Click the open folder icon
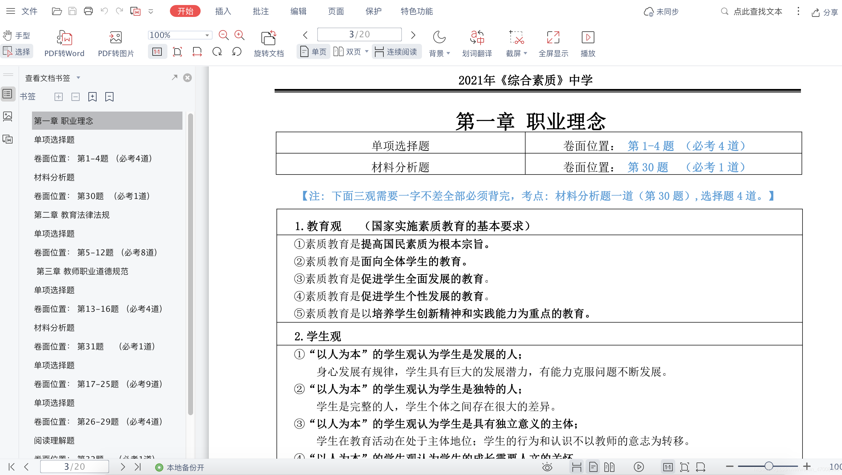 pyautogui.click(x=56, y=11)
